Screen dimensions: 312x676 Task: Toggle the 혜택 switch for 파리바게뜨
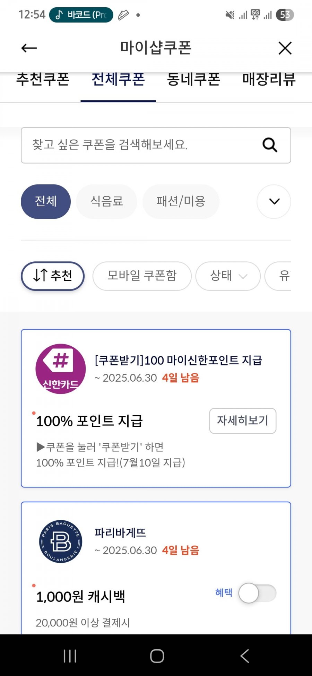[257, 593]
